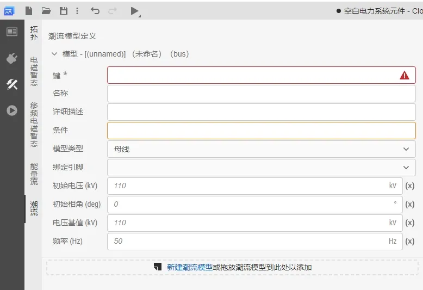Screen dimensions: 423x290
Task: Switch to the 电磁暂态 tab
Action: coord(34,71)
